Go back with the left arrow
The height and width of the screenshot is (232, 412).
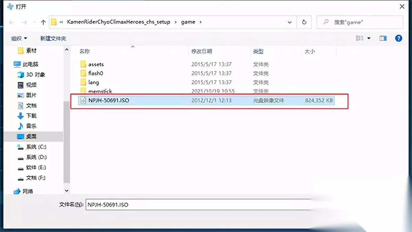pos(12,22)
